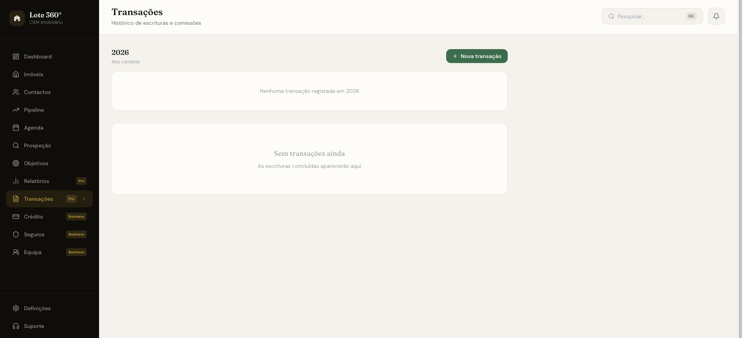This screenshot has height=338, width=743.
Task: Click the Pro badge next to Relatórios
Action: (81, 181)
